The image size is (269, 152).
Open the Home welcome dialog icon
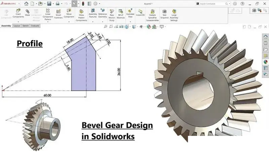pyautogui.click(x=26, y=4)
